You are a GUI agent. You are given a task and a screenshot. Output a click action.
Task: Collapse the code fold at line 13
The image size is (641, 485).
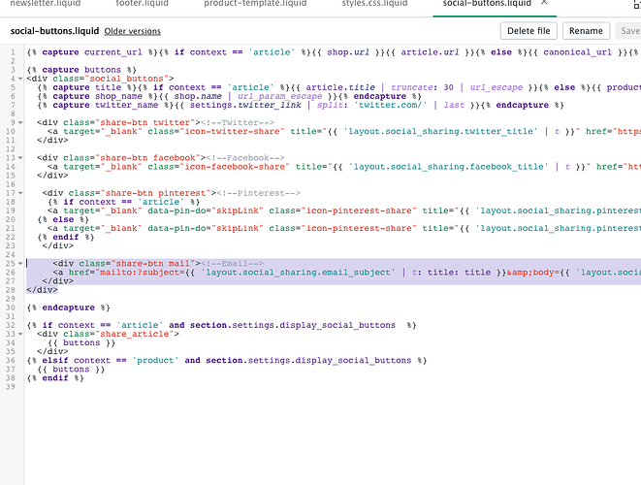(x=20, y=158)
